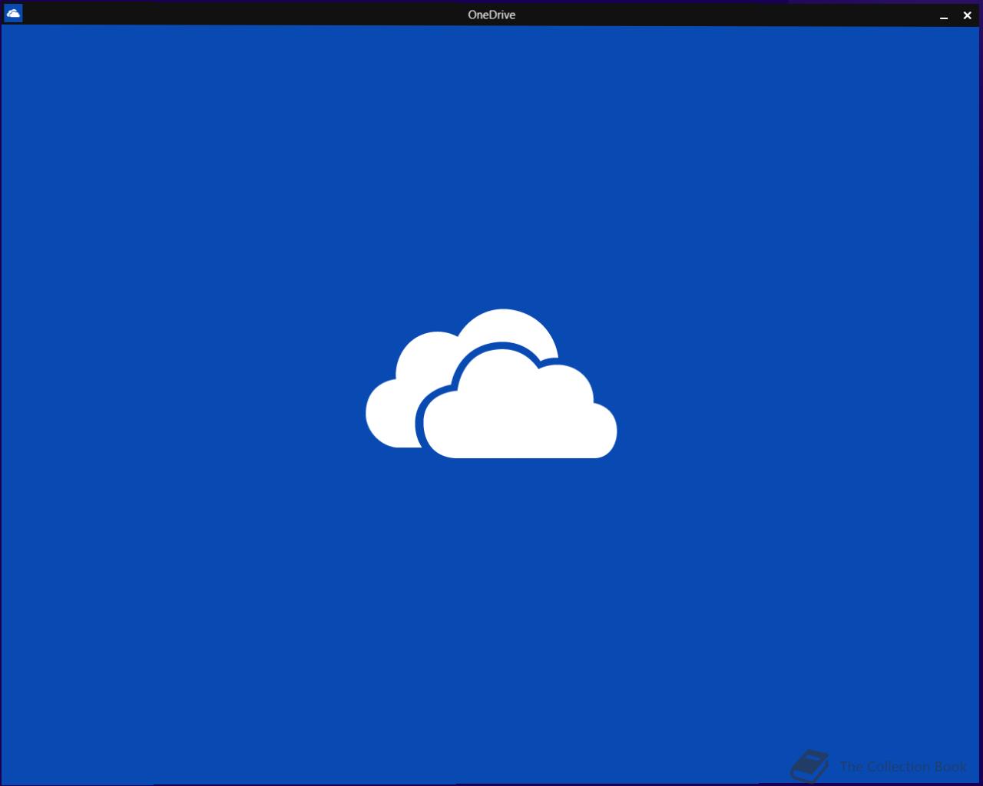Image resolution: width=983 pixels, height=786 pixels.
Task: Click the OneDrive app icon in title bar
Action: pos(13,13)
